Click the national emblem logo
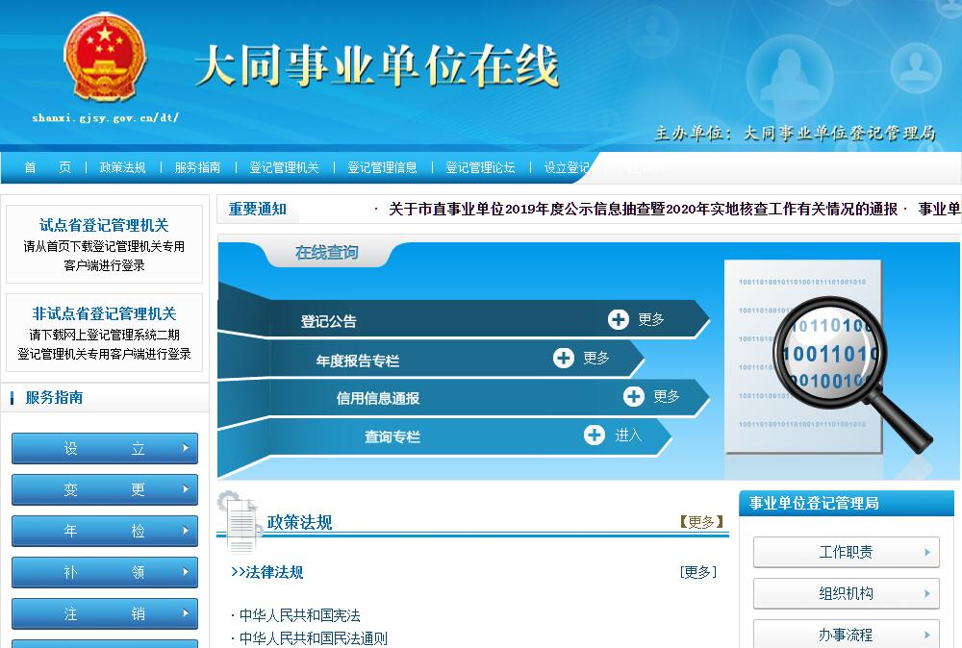The width and height of the screenshot is (962, 648). [x=105, y=57]
